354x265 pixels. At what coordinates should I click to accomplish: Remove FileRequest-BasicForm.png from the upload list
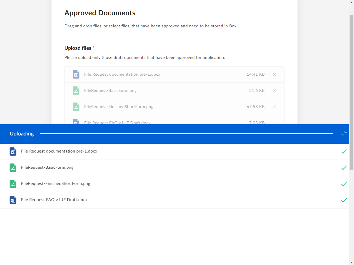click(275, 90)
